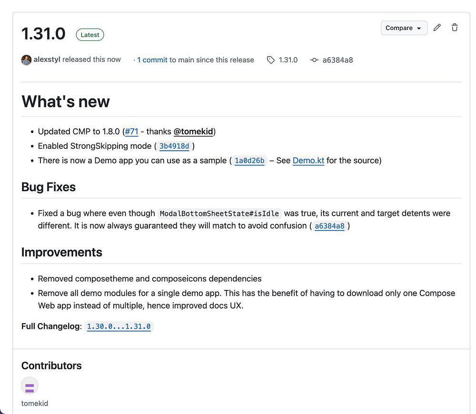Open commit 1a0d26b link
Viewport: 476px width, 414px height.
coord(249,161)
